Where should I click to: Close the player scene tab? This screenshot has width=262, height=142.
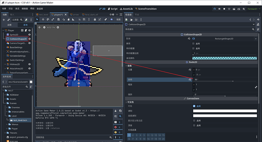coord(66,15)
